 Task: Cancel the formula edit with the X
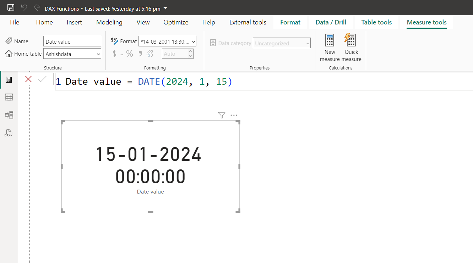(28, 79)
